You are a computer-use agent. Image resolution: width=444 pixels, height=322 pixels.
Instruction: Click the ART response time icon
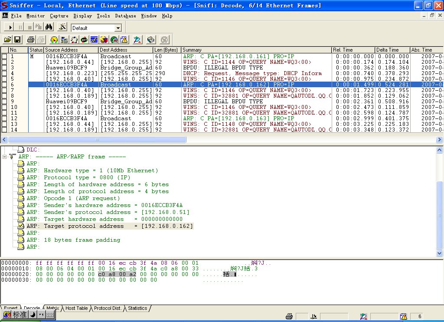pyautogui.click(x=84, y=40)
